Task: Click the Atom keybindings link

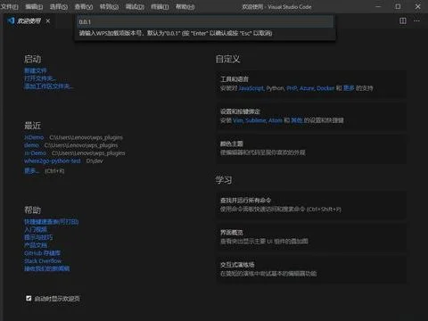Action: pos(276,120)
